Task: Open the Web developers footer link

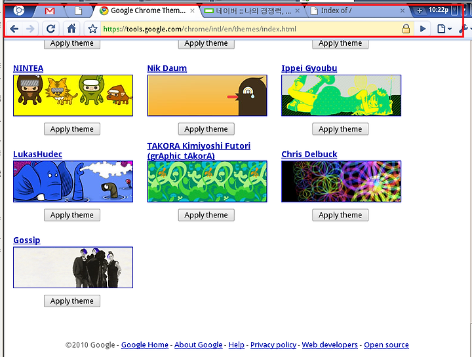Action: [330, 345]
